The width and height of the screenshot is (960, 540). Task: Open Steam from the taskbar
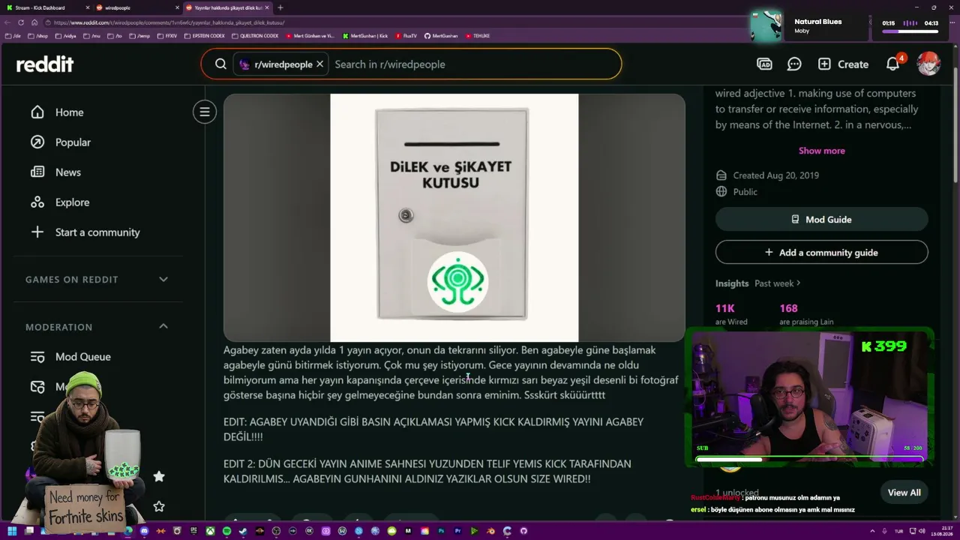243,531
